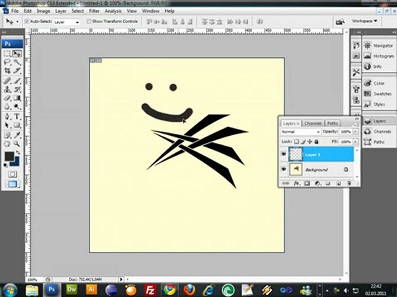397x297 pixels.
Task: Click the background color swatch
Action: 16,163
